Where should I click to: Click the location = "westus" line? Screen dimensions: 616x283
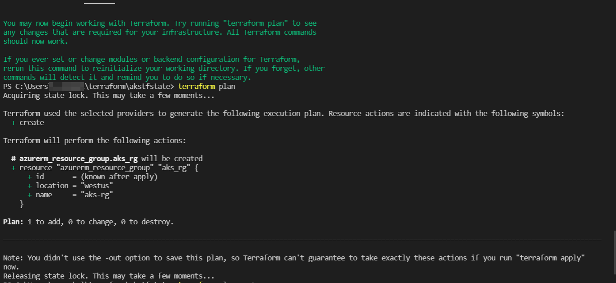click(x=70, y=186)
